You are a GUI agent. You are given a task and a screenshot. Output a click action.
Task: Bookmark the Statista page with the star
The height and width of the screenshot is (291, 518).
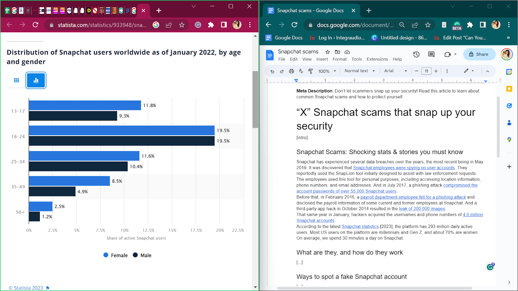(x=181, y=25)
